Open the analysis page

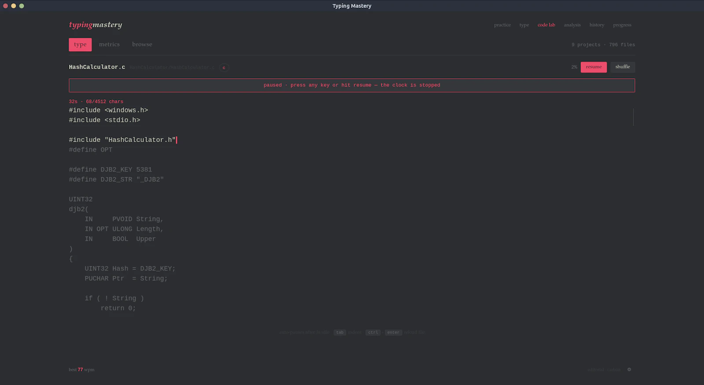(x=572, y=25)
